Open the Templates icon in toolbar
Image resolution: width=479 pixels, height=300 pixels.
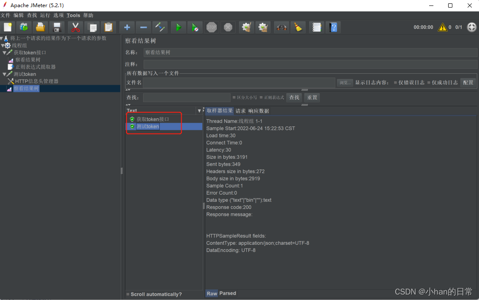[24, 27]
